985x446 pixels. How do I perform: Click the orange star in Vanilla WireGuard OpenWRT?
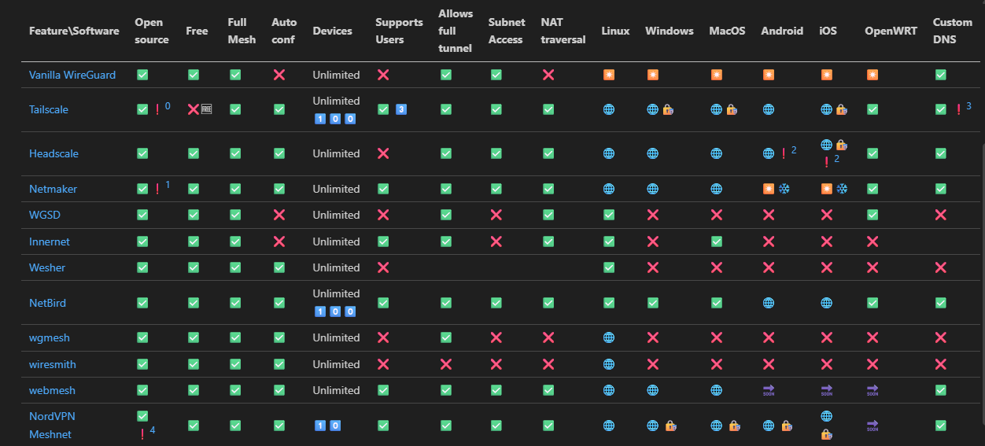872,75
